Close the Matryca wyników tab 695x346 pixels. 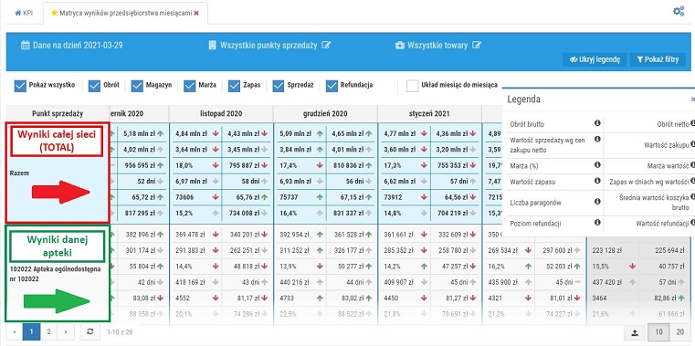tap(196, 14)
